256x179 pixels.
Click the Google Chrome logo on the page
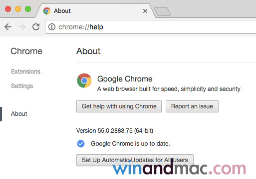[x=84, y=81]
